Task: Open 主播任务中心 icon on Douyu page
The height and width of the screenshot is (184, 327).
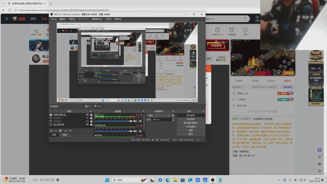Action: [x=217, y=31]
